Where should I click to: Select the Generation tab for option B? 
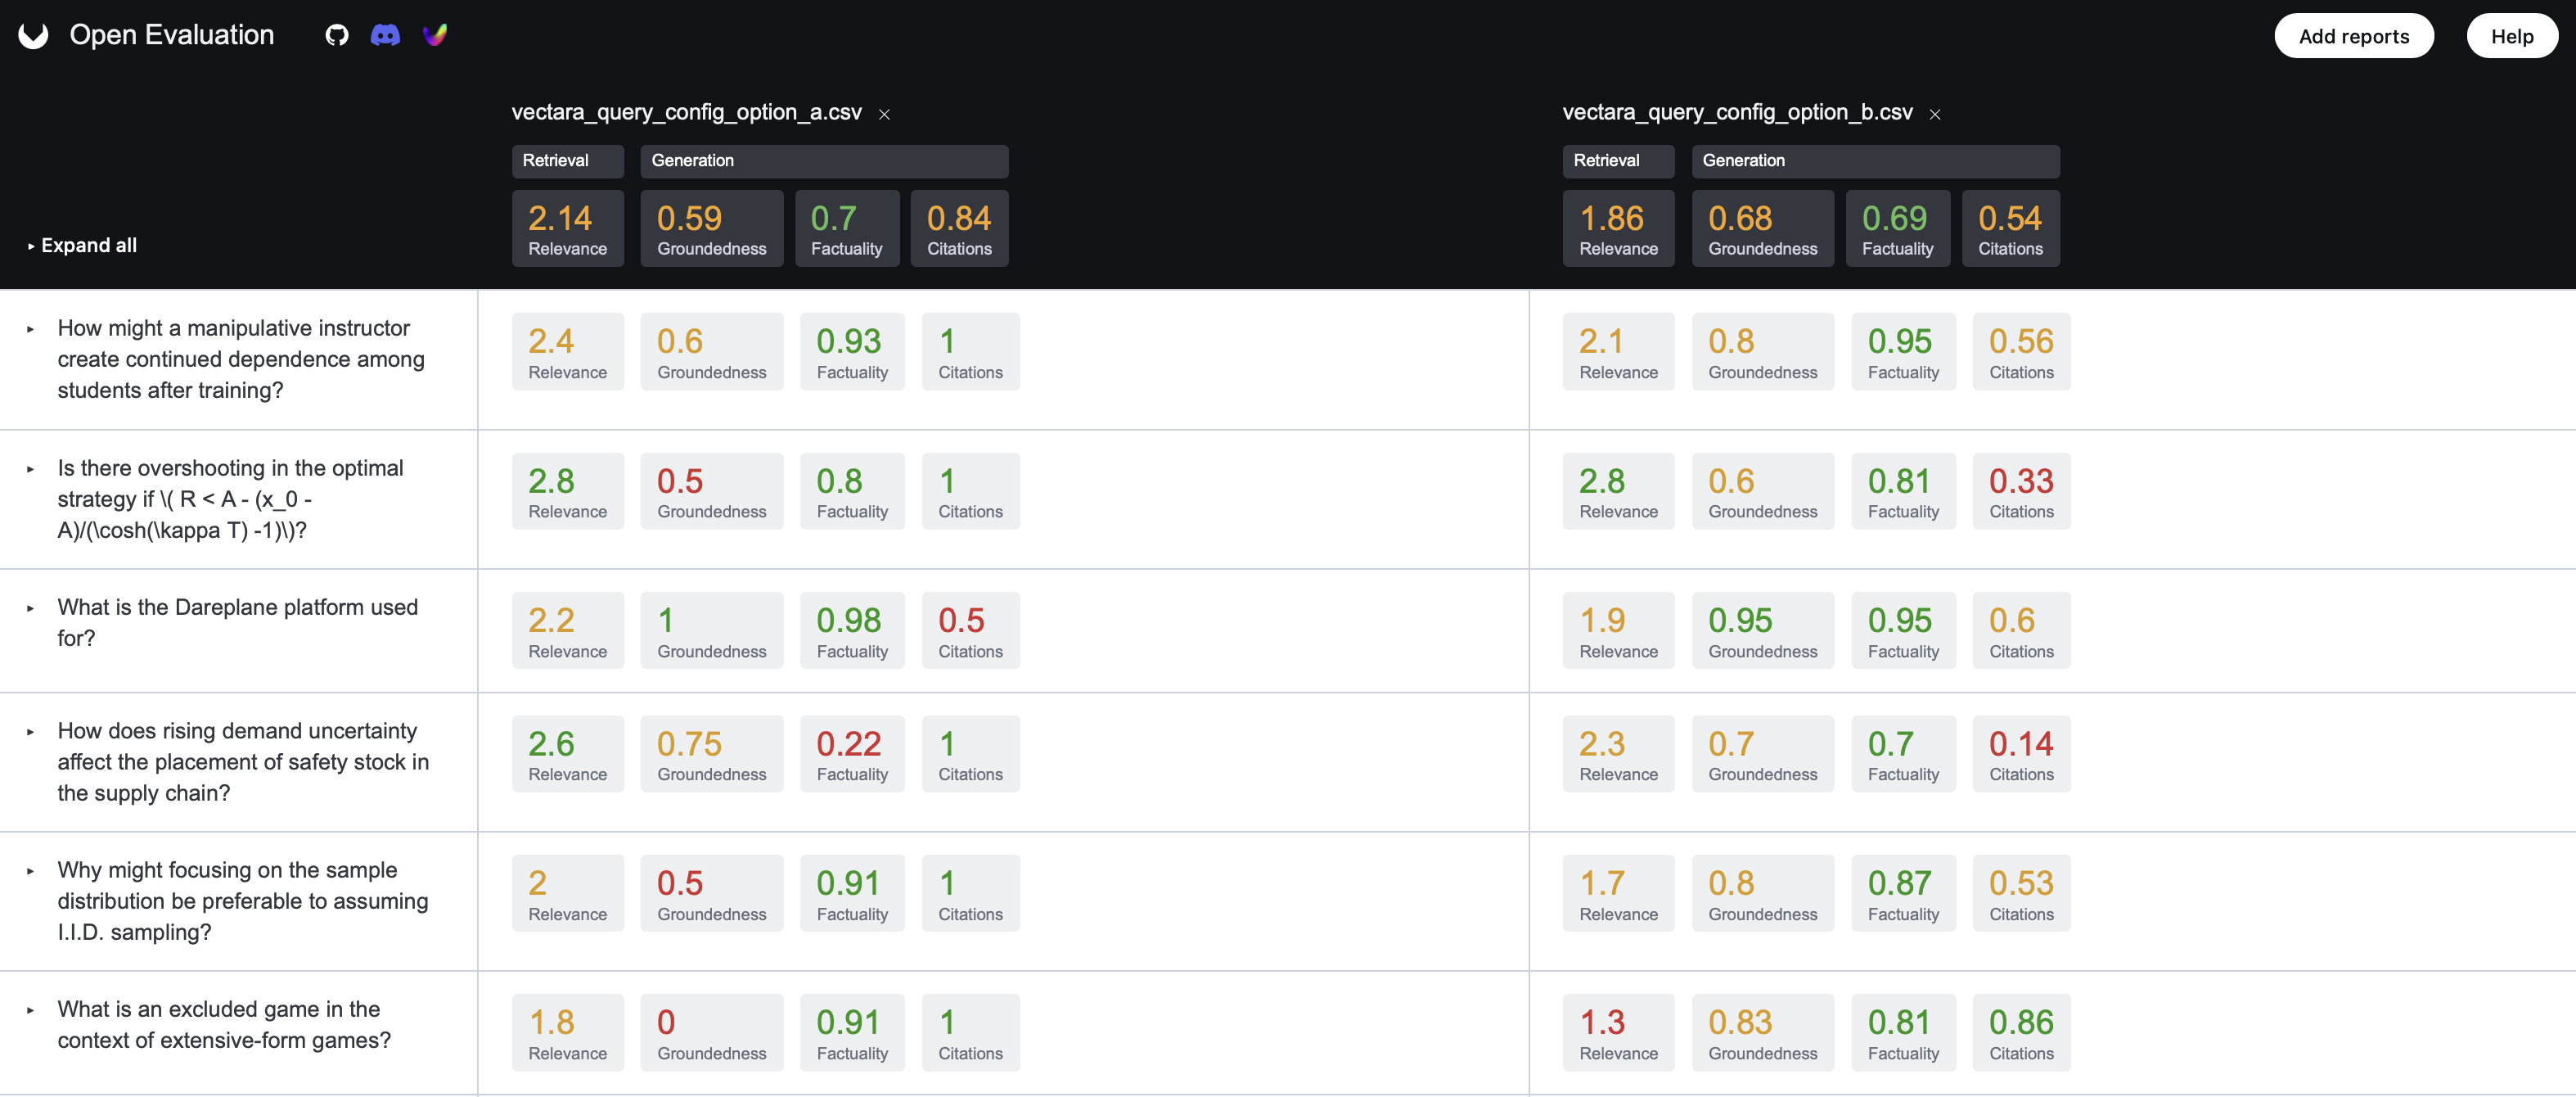(x=1875, y=161)
